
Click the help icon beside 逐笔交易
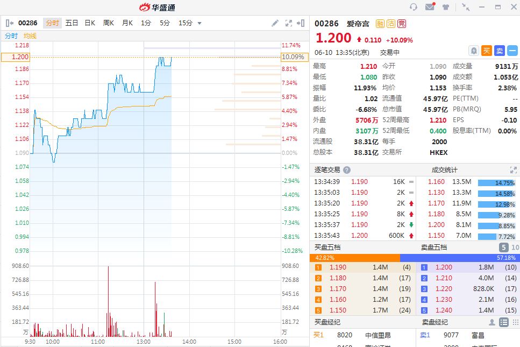347,169
